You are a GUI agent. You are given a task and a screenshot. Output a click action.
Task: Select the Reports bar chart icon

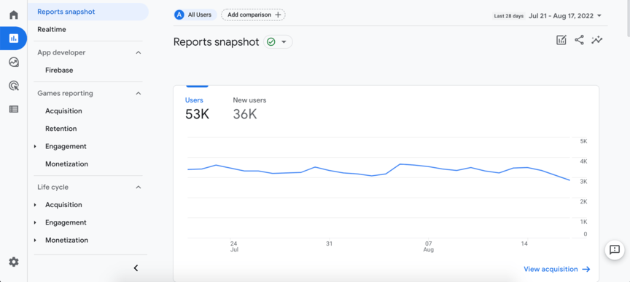(x=14, y=39)
